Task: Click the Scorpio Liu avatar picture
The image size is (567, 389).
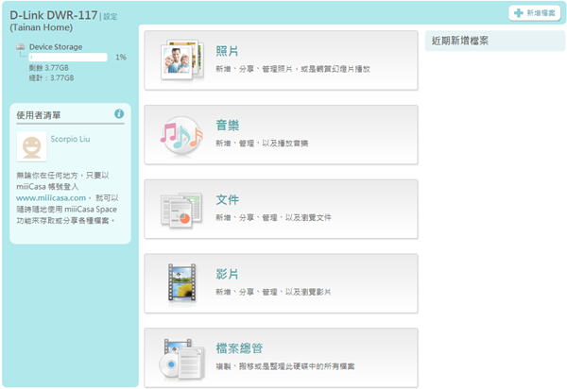Action: coord(32,146)
